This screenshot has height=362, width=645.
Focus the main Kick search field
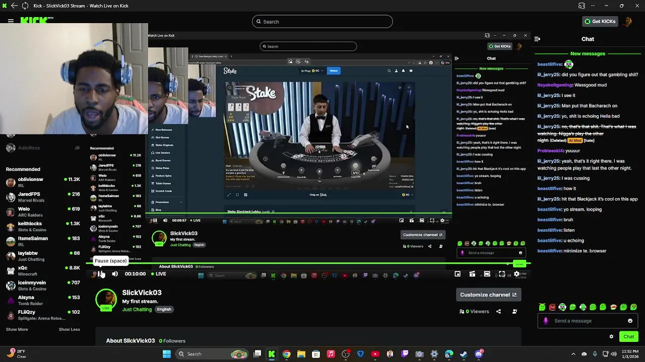322,22
